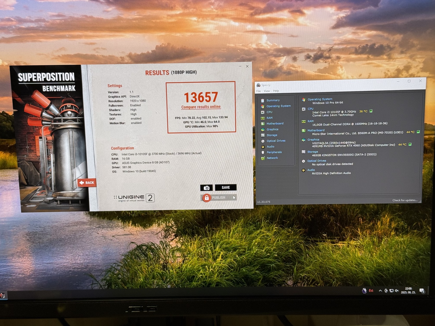Image resolution: width=435 pixels, height=326 pixels.
Task: Click Speccy's version label 'v1.33.075'
Action: coord(264,202)
